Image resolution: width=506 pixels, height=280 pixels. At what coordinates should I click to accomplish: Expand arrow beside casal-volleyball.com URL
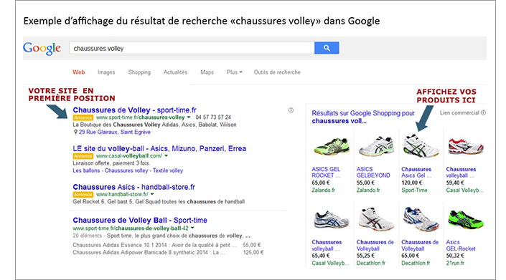tap(167, 156)
